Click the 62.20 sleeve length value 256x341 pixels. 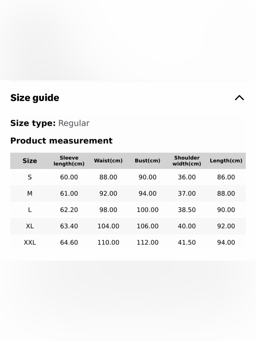pyautogui.click(x=69, y=210)
